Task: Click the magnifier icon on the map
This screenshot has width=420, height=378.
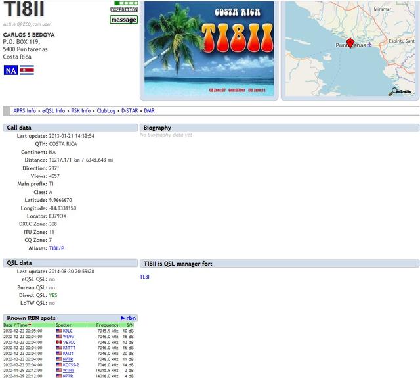Action: click(394, 91)
